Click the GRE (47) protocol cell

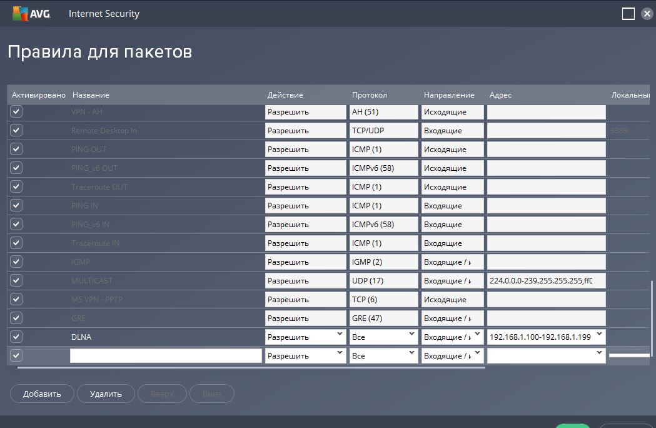tap(383, 318)
